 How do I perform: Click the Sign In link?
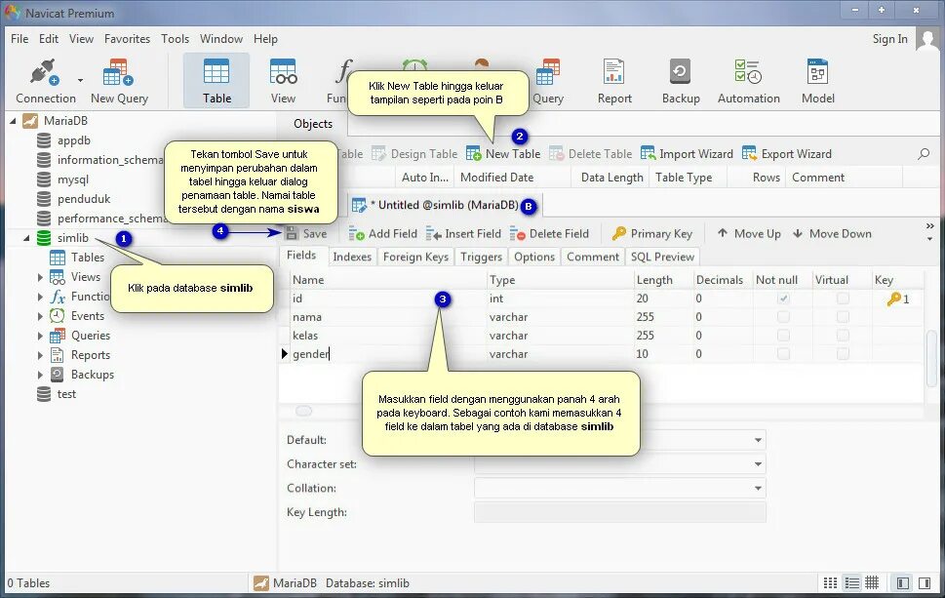point(889,39)
